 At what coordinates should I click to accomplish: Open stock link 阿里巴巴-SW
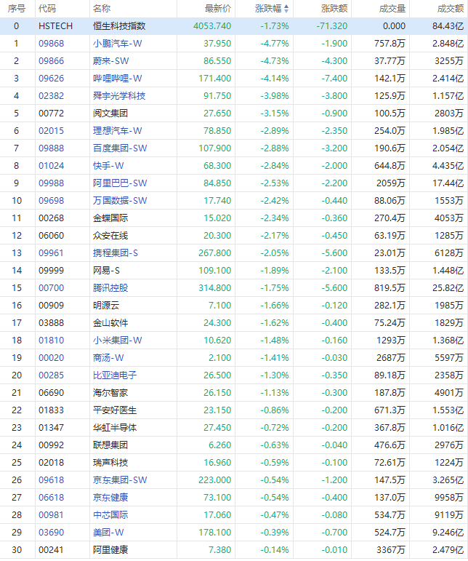pos(120,183)
